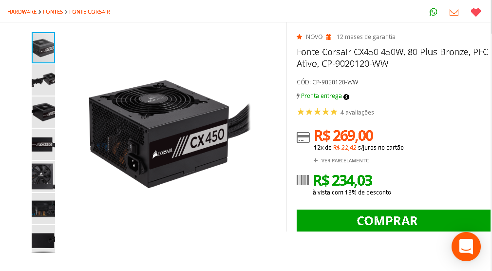This screenshot has height=271, width=492.
Task: Click the green COMPRAR button
Action: (x=394, y=221)
